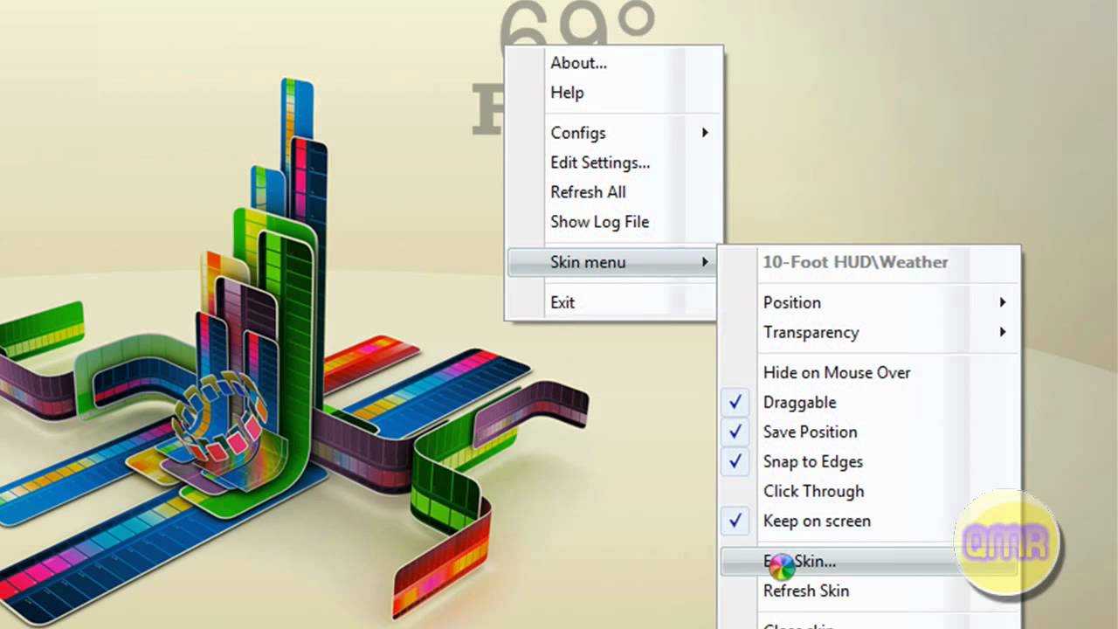Select Help in the context menu
The height and width of the screenshot is (629, 1118).
tap(614, 93)
